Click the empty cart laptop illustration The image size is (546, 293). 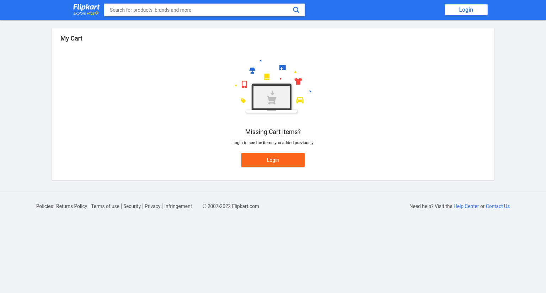(273, 86)
